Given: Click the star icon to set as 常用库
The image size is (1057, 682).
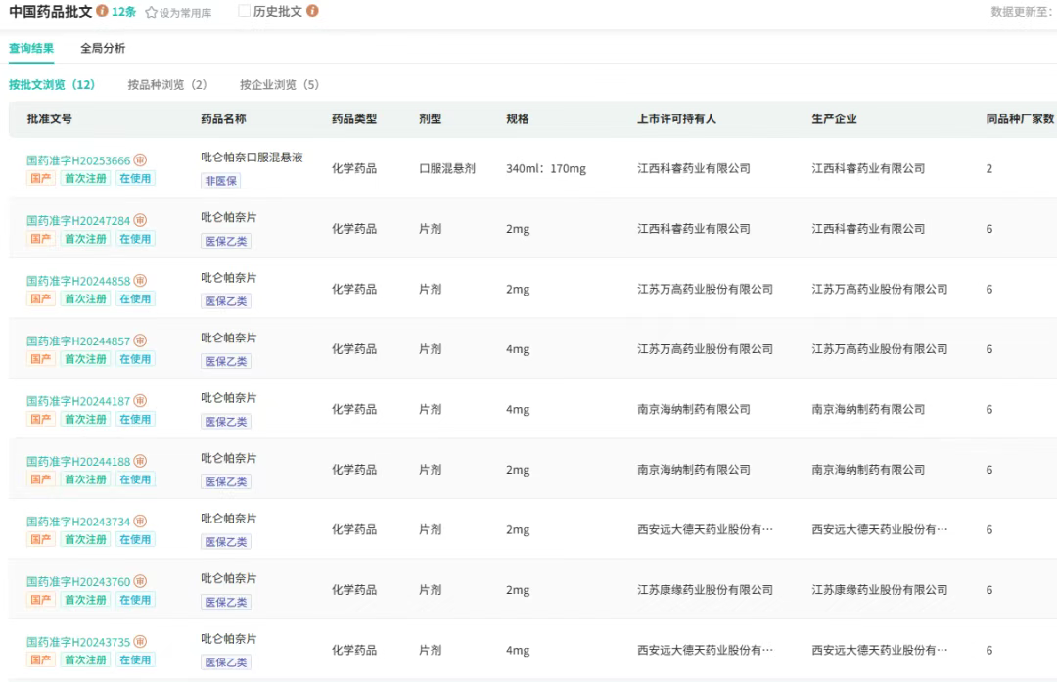Looking at the screenshot, I should click(151, 12).
